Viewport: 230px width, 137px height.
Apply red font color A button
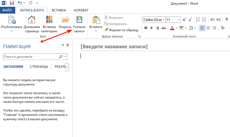172,28
